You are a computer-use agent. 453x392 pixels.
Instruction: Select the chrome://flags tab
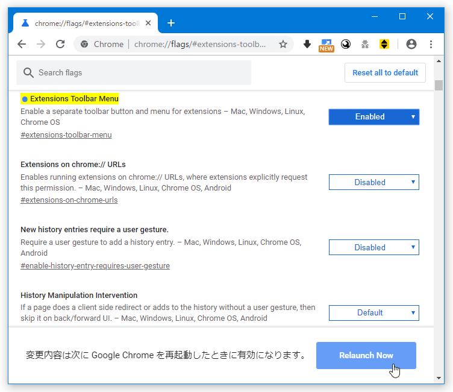(86, 23)
